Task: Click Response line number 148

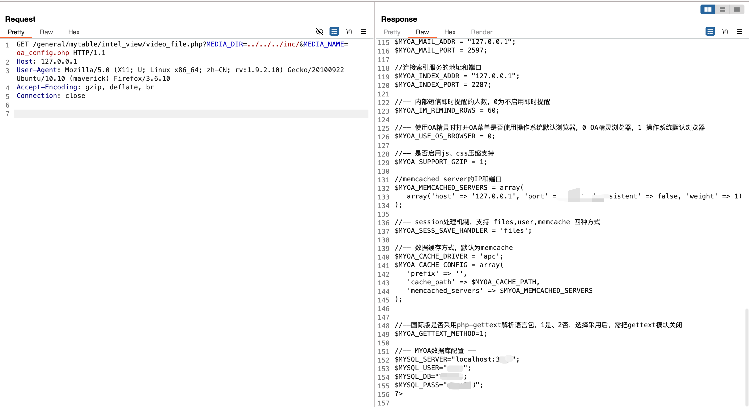Action: point(384,326)
